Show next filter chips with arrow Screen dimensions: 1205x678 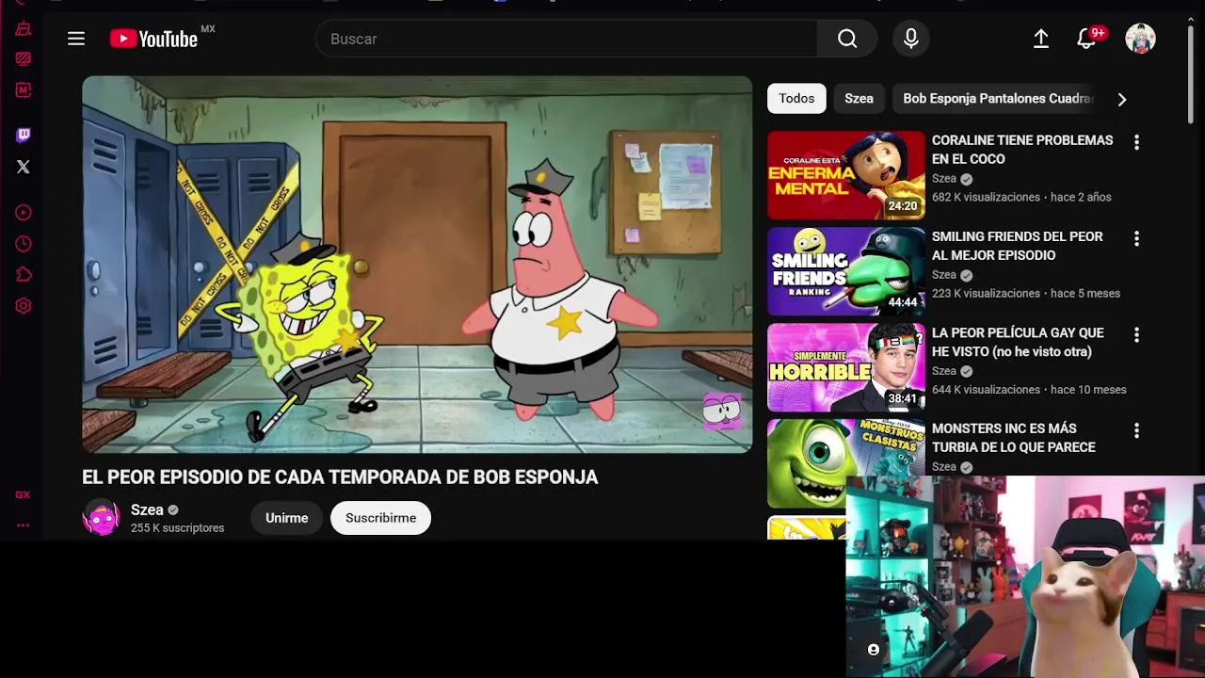[1121, 99]
